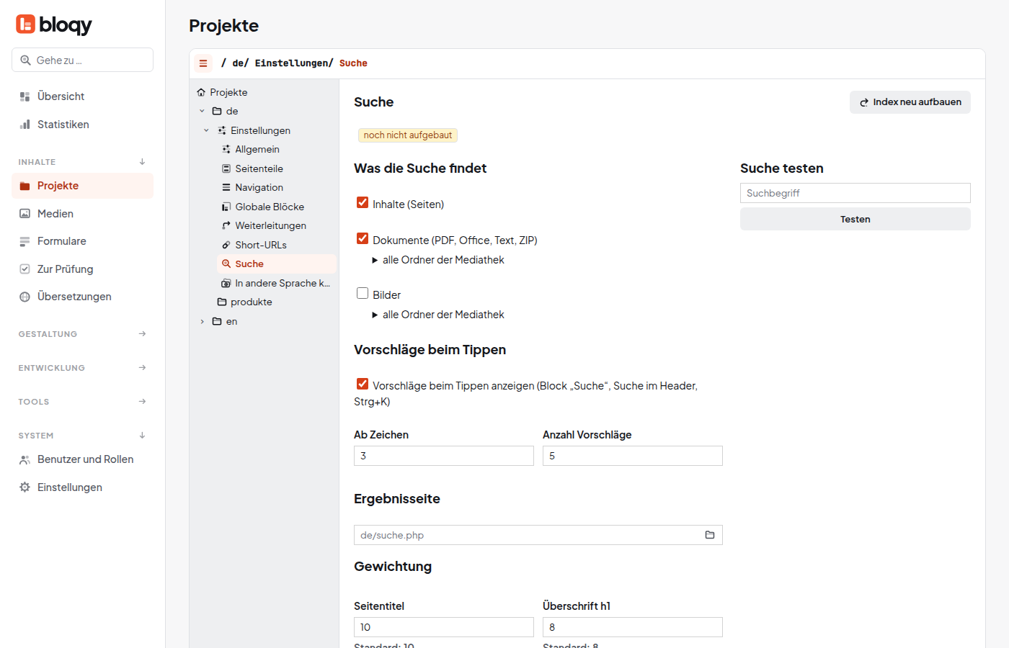Screen dimensions: 1009x648
Task: Open Allgemein settings in tree
Action: pyautogui.click(x=277, y=149)
